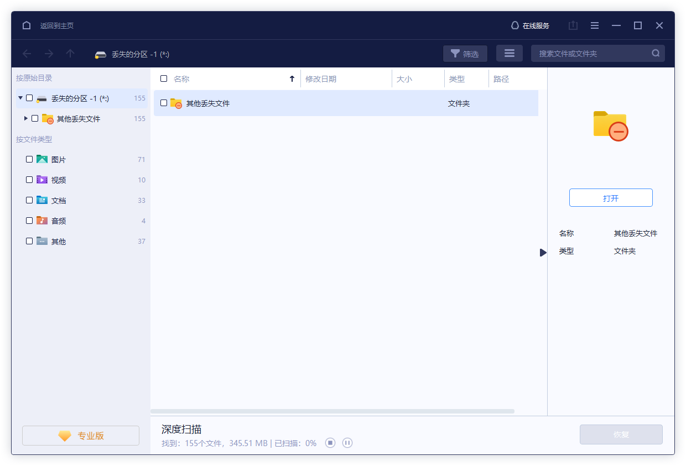Check the 图片 file type checkbox
Image resolution: width=686 pixels, height=466 pixels.
(x=29, y=159)
